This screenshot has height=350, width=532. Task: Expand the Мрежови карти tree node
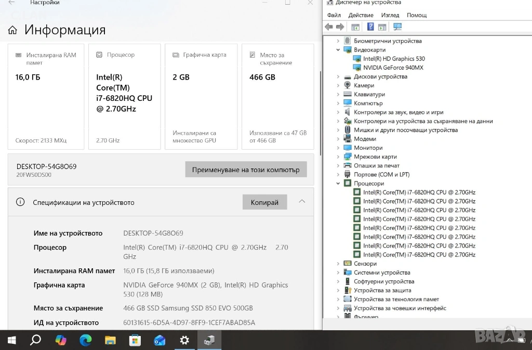click(x=338, y=157)
